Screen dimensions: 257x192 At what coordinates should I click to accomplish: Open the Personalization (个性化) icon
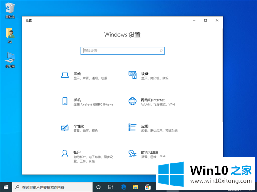pos(65,128)
